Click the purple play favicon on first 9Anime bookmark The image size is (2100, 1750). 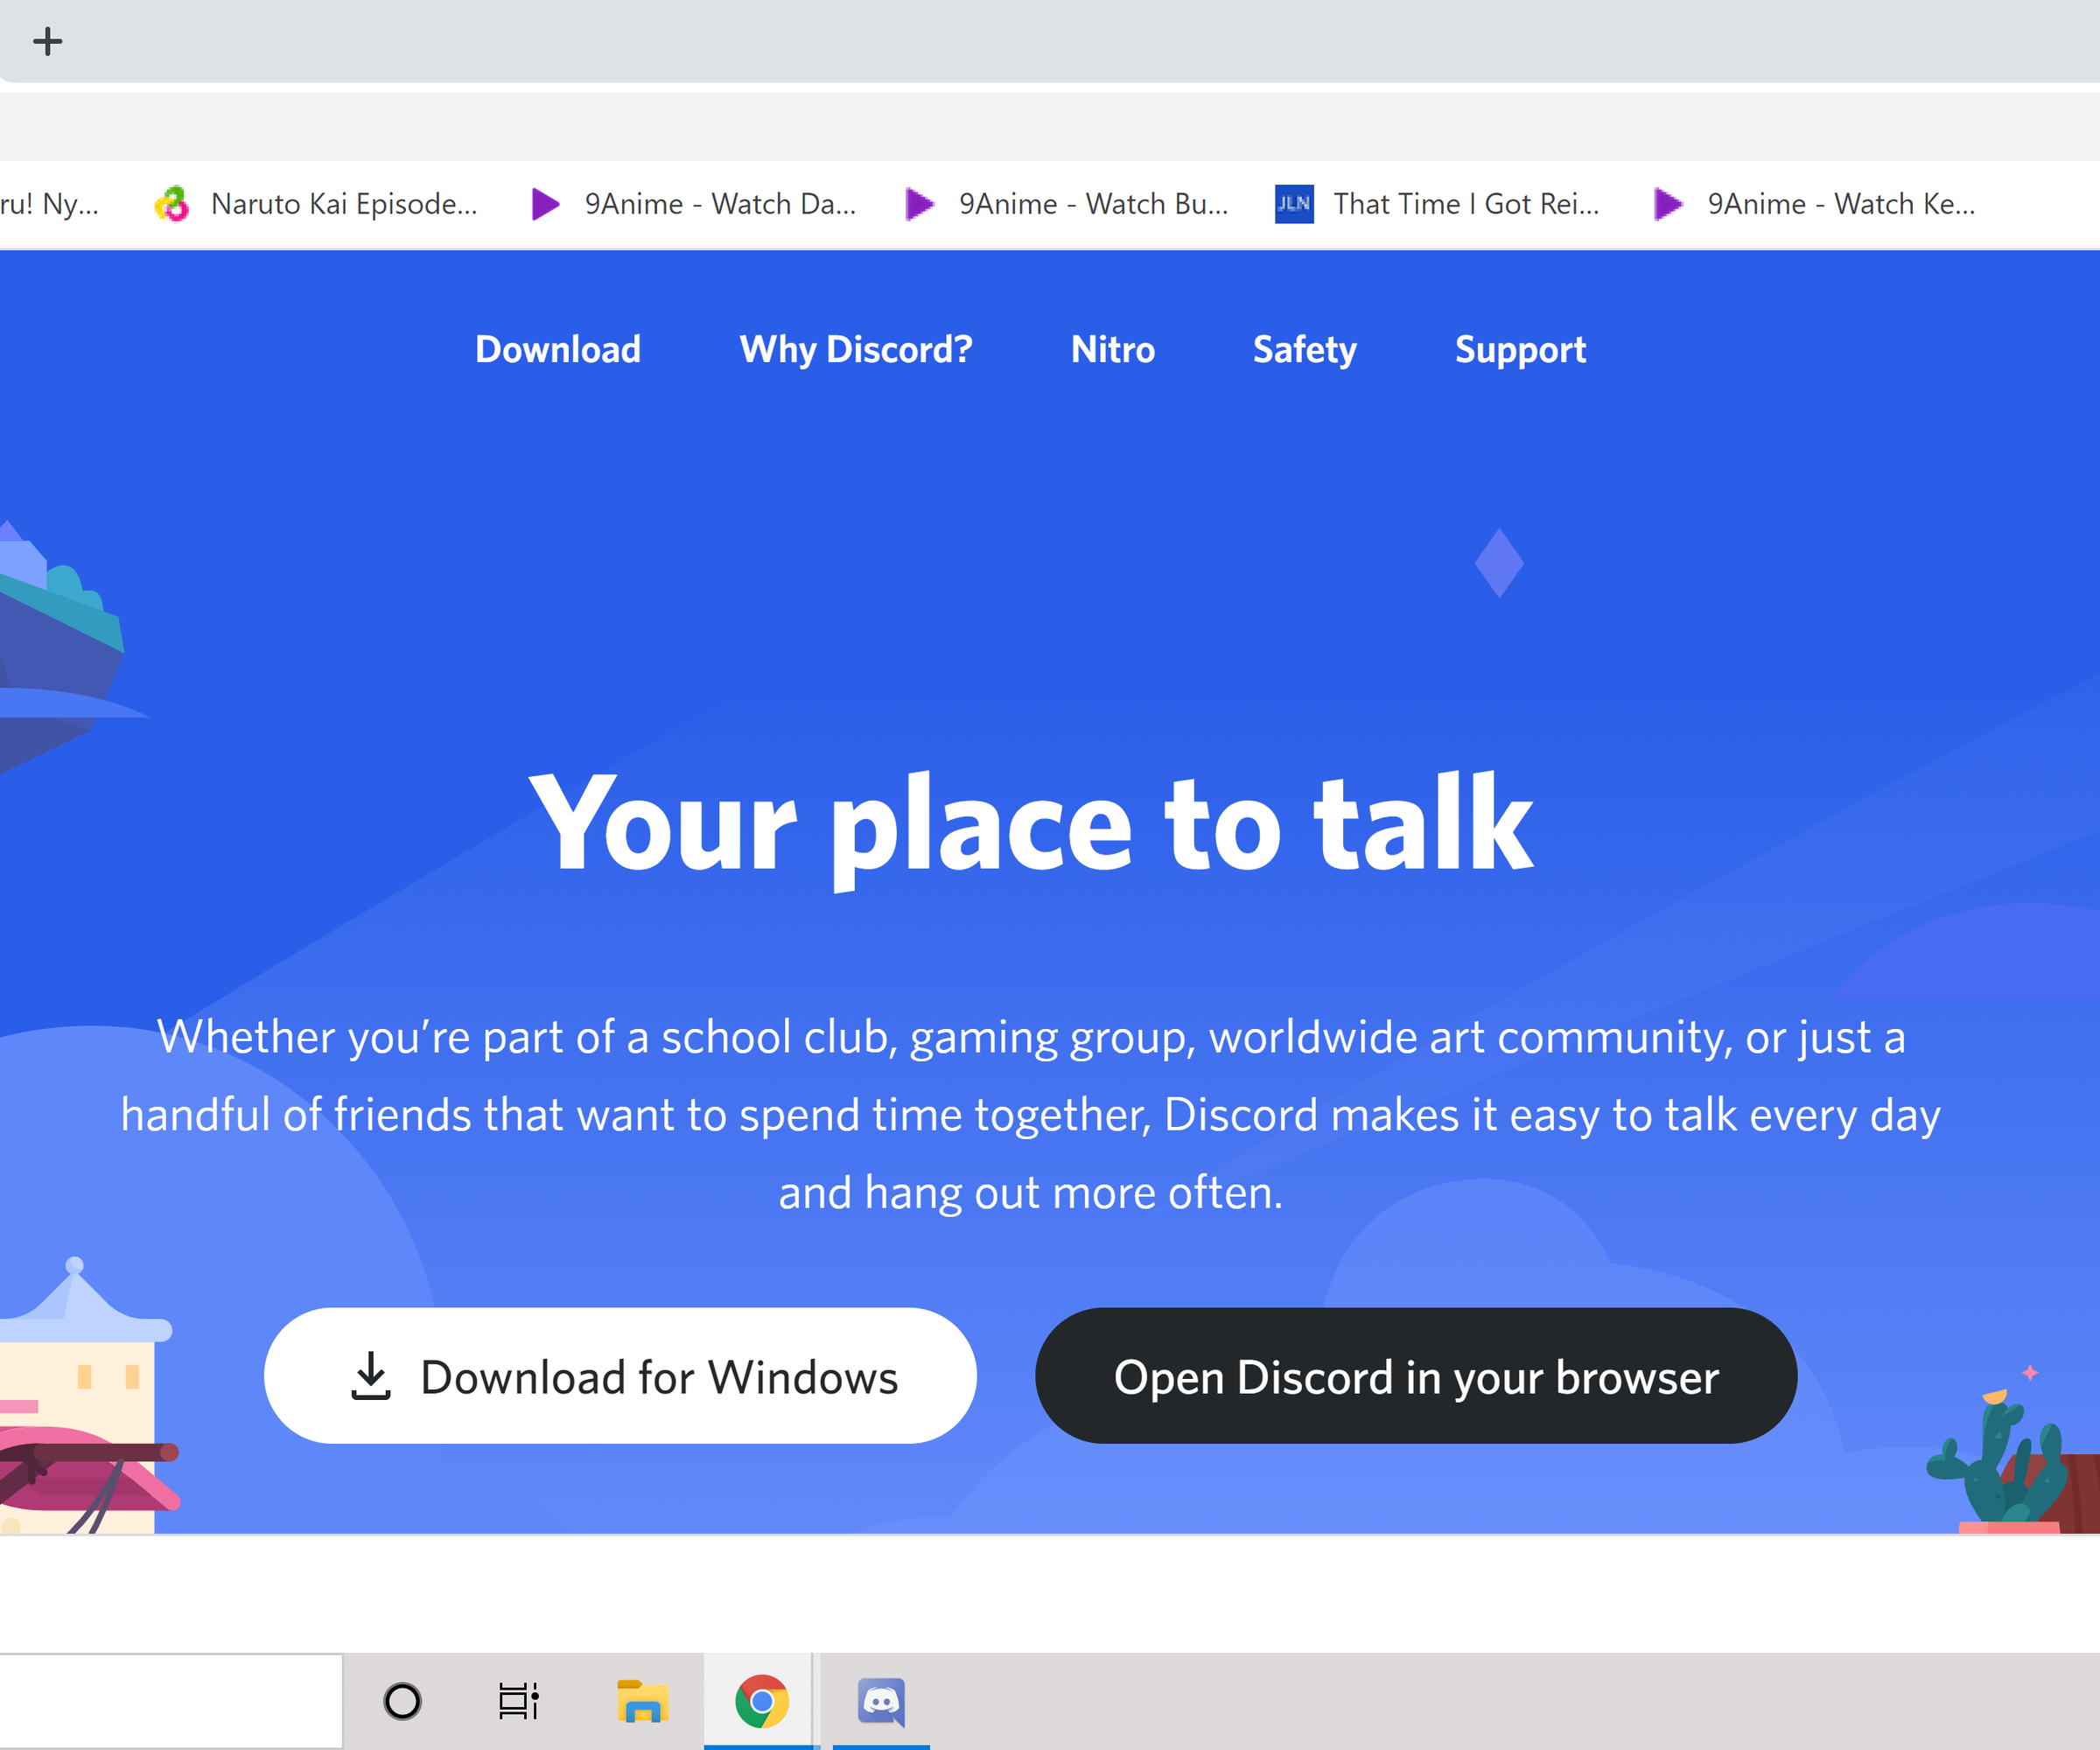tap(546, 203)
